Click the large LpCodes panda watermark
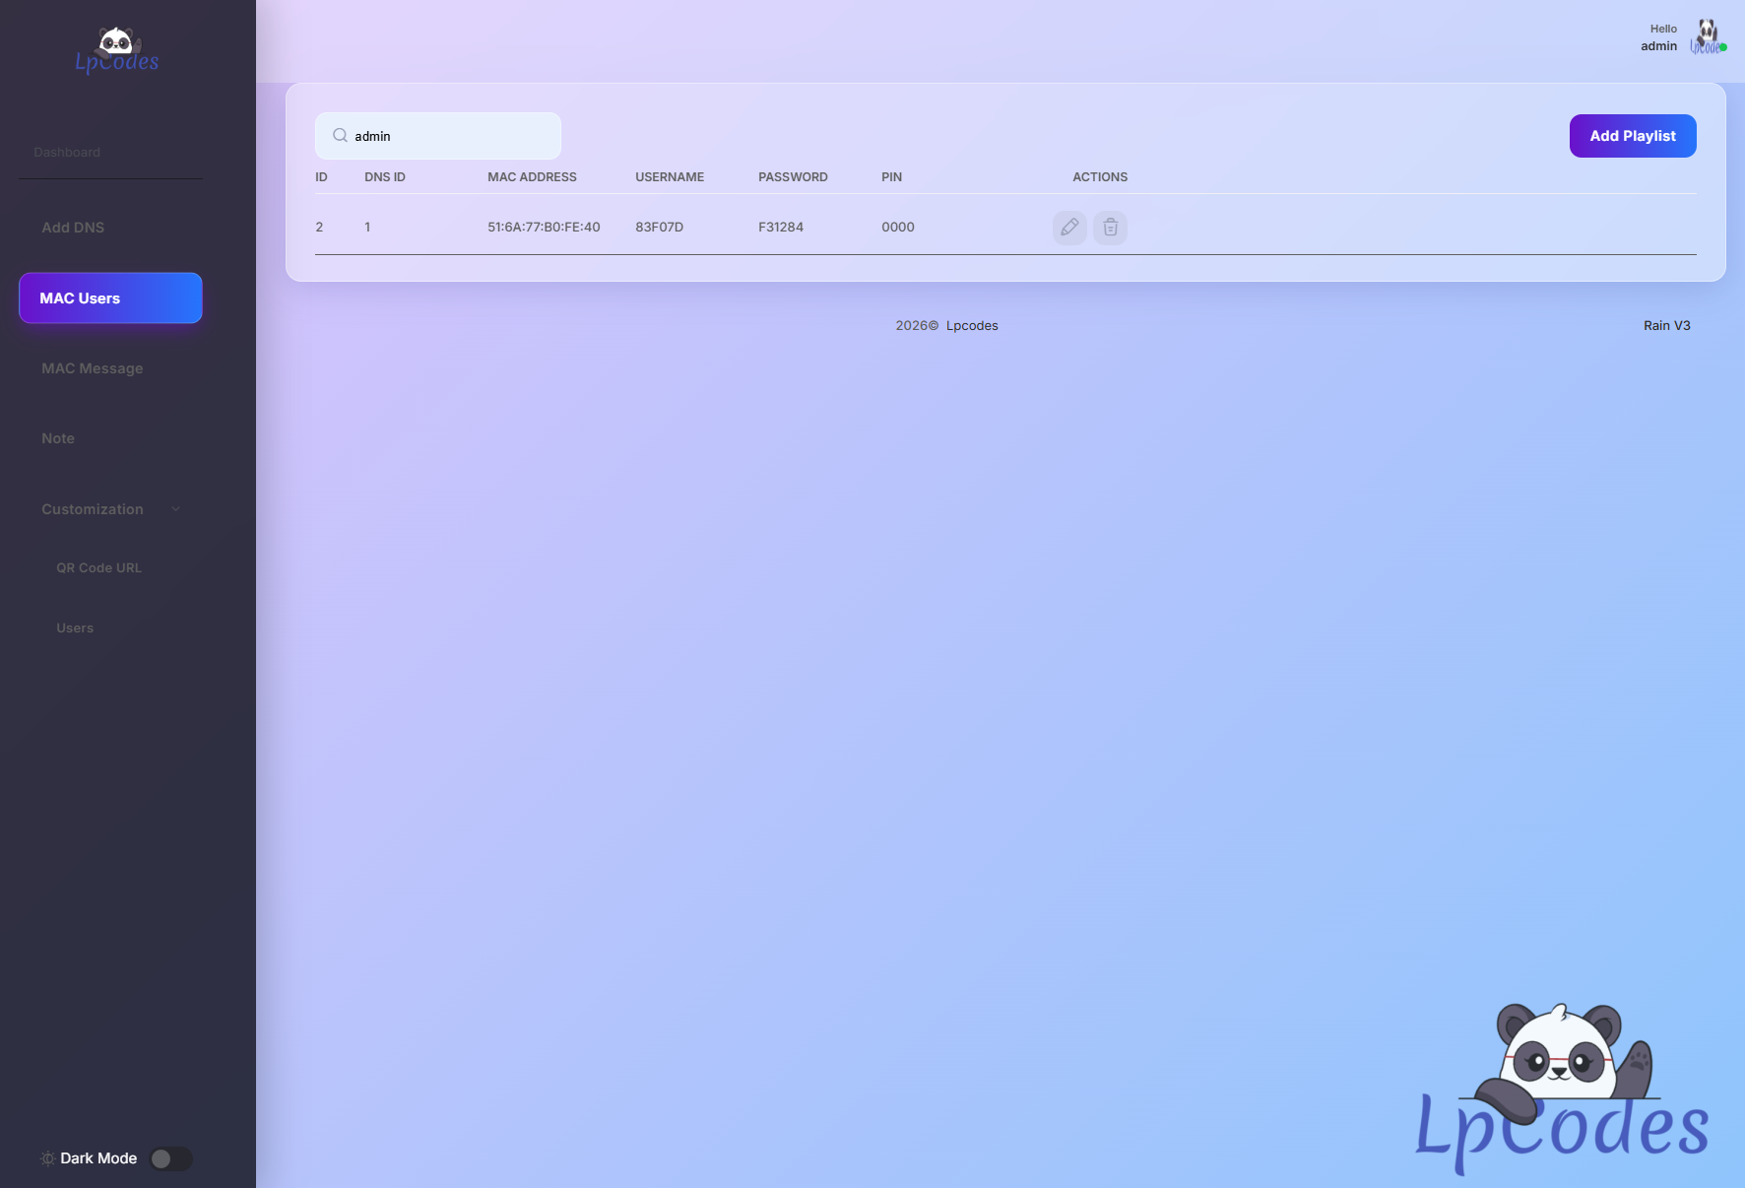 [1562, 1089]
